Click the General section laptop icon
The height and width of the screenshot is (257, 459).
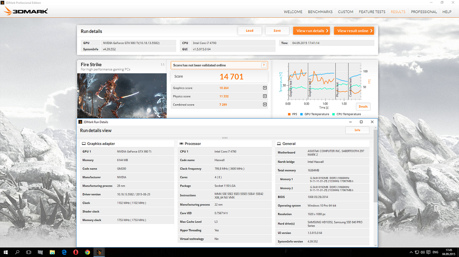point(279,144)
